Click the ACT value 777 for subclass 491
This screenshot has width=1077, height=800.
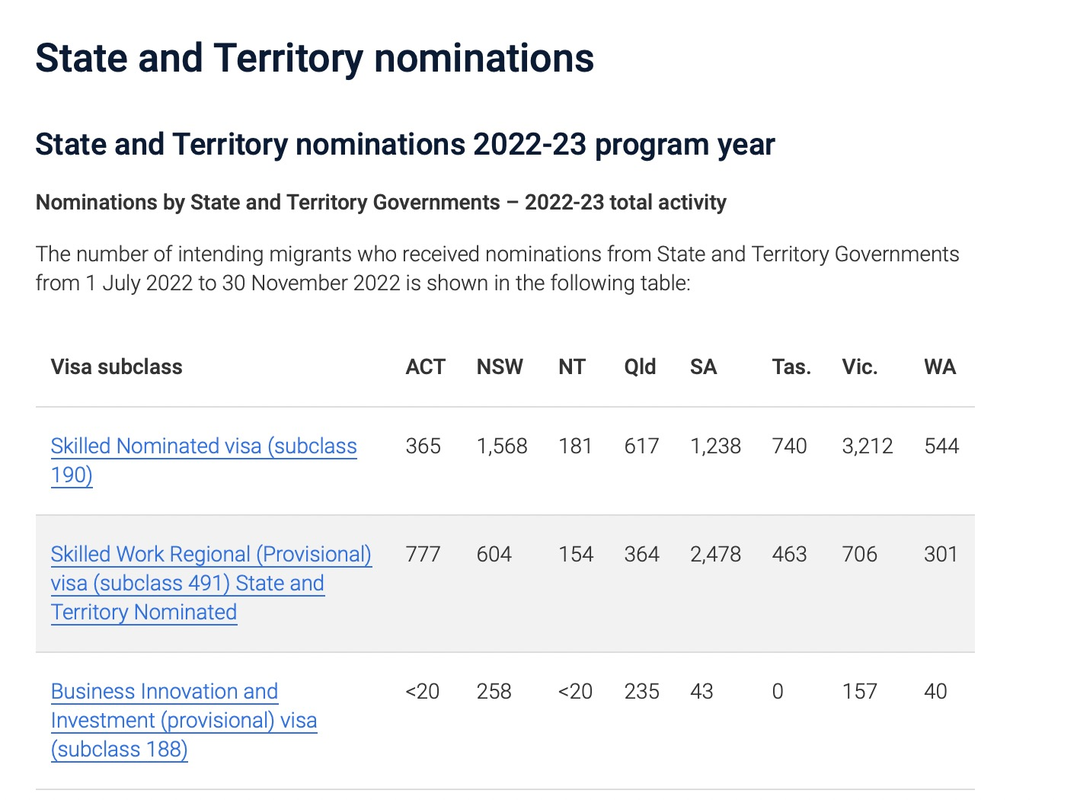(423, 555)
